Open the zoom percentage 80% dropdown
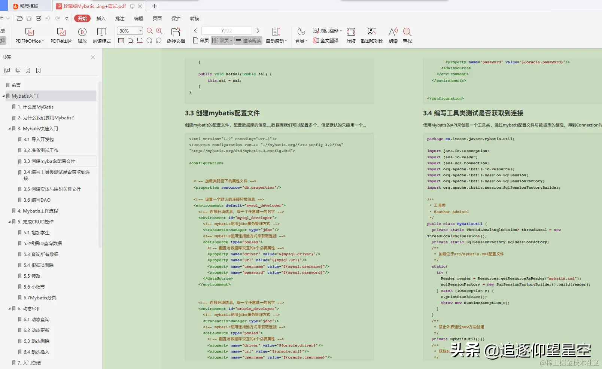This screenshot has width=602, height=369. (x=140, y=31)
